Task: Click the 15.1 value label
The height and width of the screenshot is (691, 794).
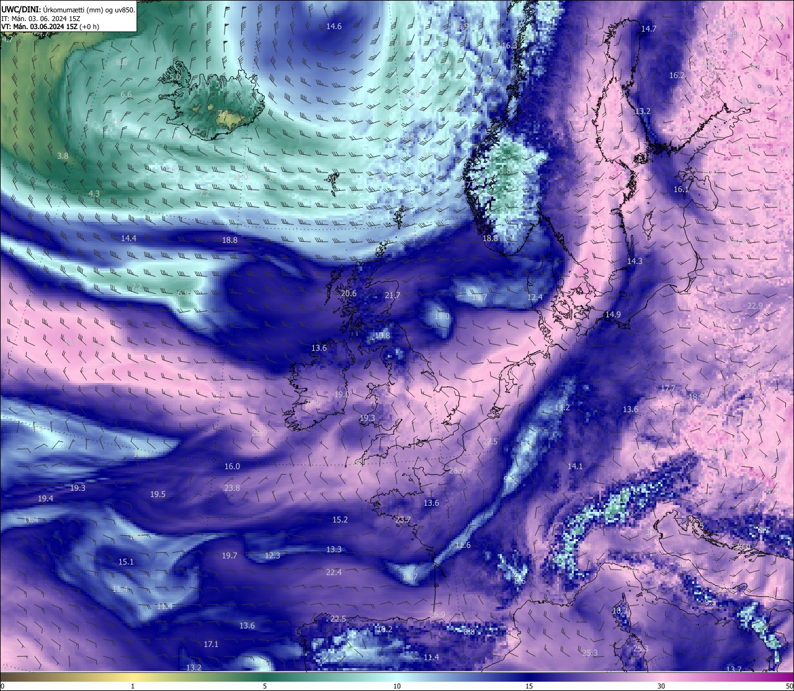Action: [126, 561]
